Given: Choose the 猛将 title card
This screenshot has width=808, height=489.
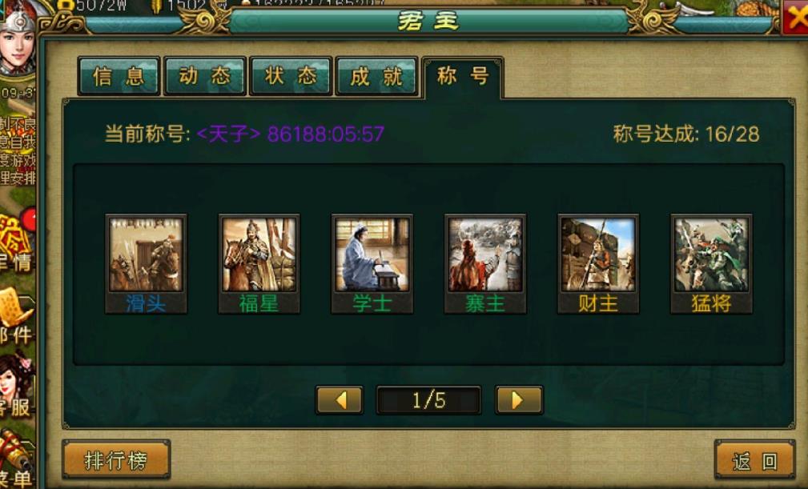Looking at the screenshot, I should (x=711, y=263).
